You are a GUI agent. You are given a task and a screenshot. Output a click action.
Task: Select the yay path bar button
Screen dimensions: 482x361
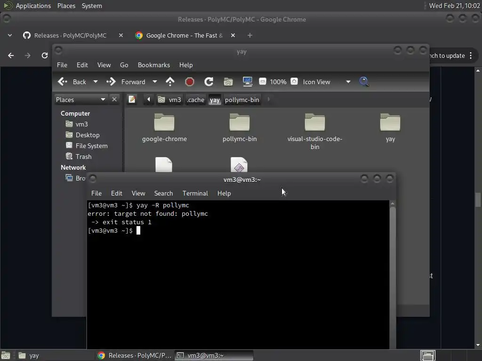pos(215,100)
